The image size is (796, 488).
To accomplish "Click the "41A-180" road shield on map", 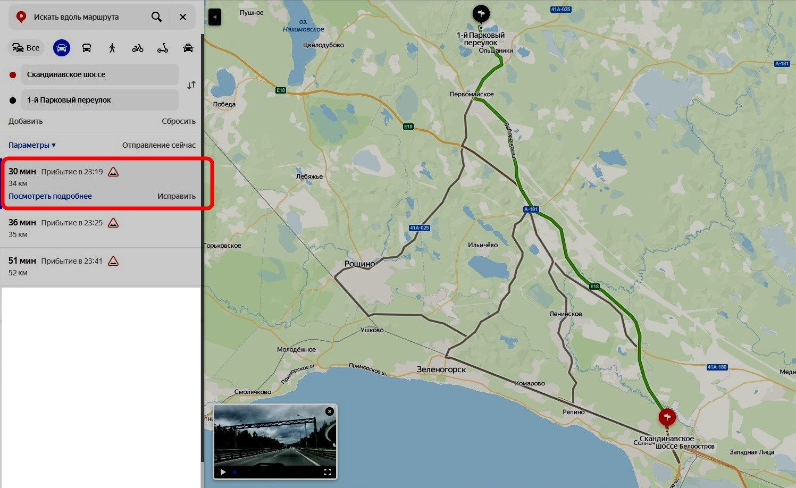I will (717, 367).
